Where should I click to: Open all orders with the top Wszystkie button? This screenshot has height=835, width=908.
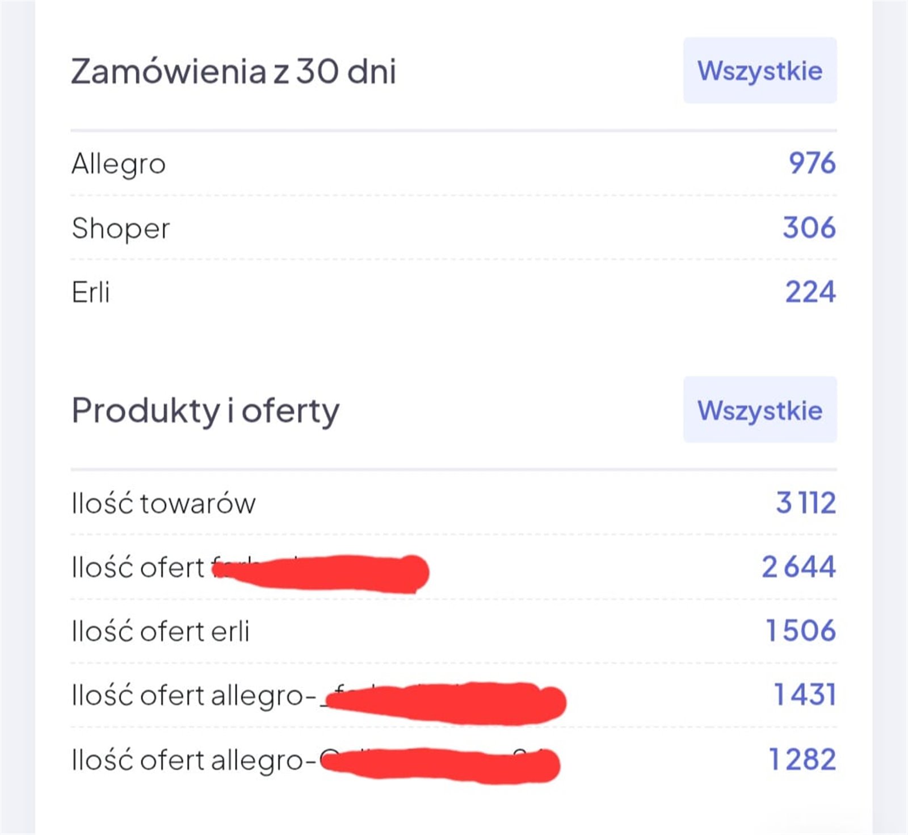point(760,70)
